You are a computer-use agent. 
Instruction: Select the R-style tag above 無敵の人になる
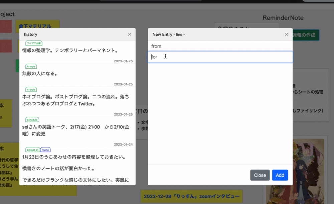coord(31,67)
